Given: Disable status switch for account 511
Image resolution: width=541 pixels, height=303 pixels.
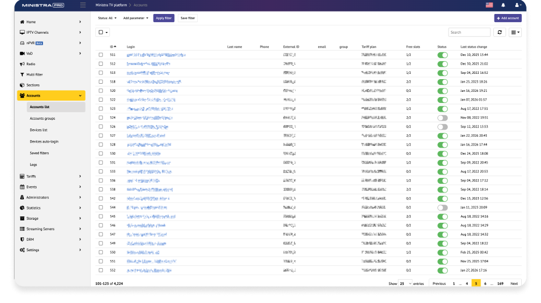Looking at the screenshot, I should (443, 55).
